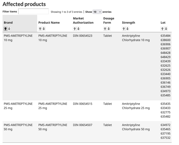This screenshot has height=145, width=179.
Task: Sort Brand column ascending arrow
Action: pyautogui.click(x=6, y=29)
